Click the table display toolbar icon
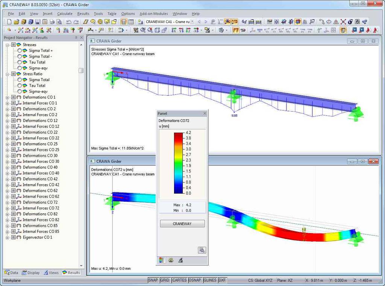385x286 pixels. [131, 21]
